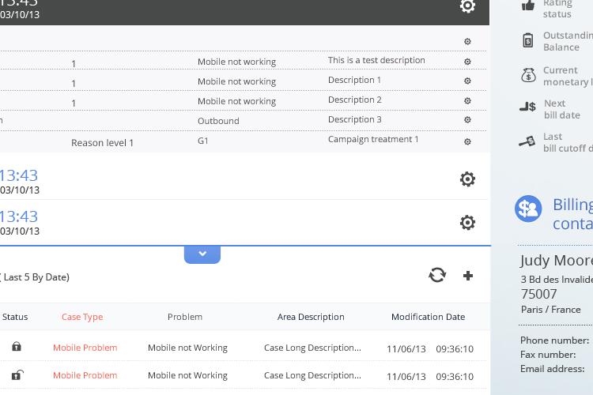593x395 pixels.
Task: Click 'Mobile not Working' in unlocked case row
Action: point(187,375)
